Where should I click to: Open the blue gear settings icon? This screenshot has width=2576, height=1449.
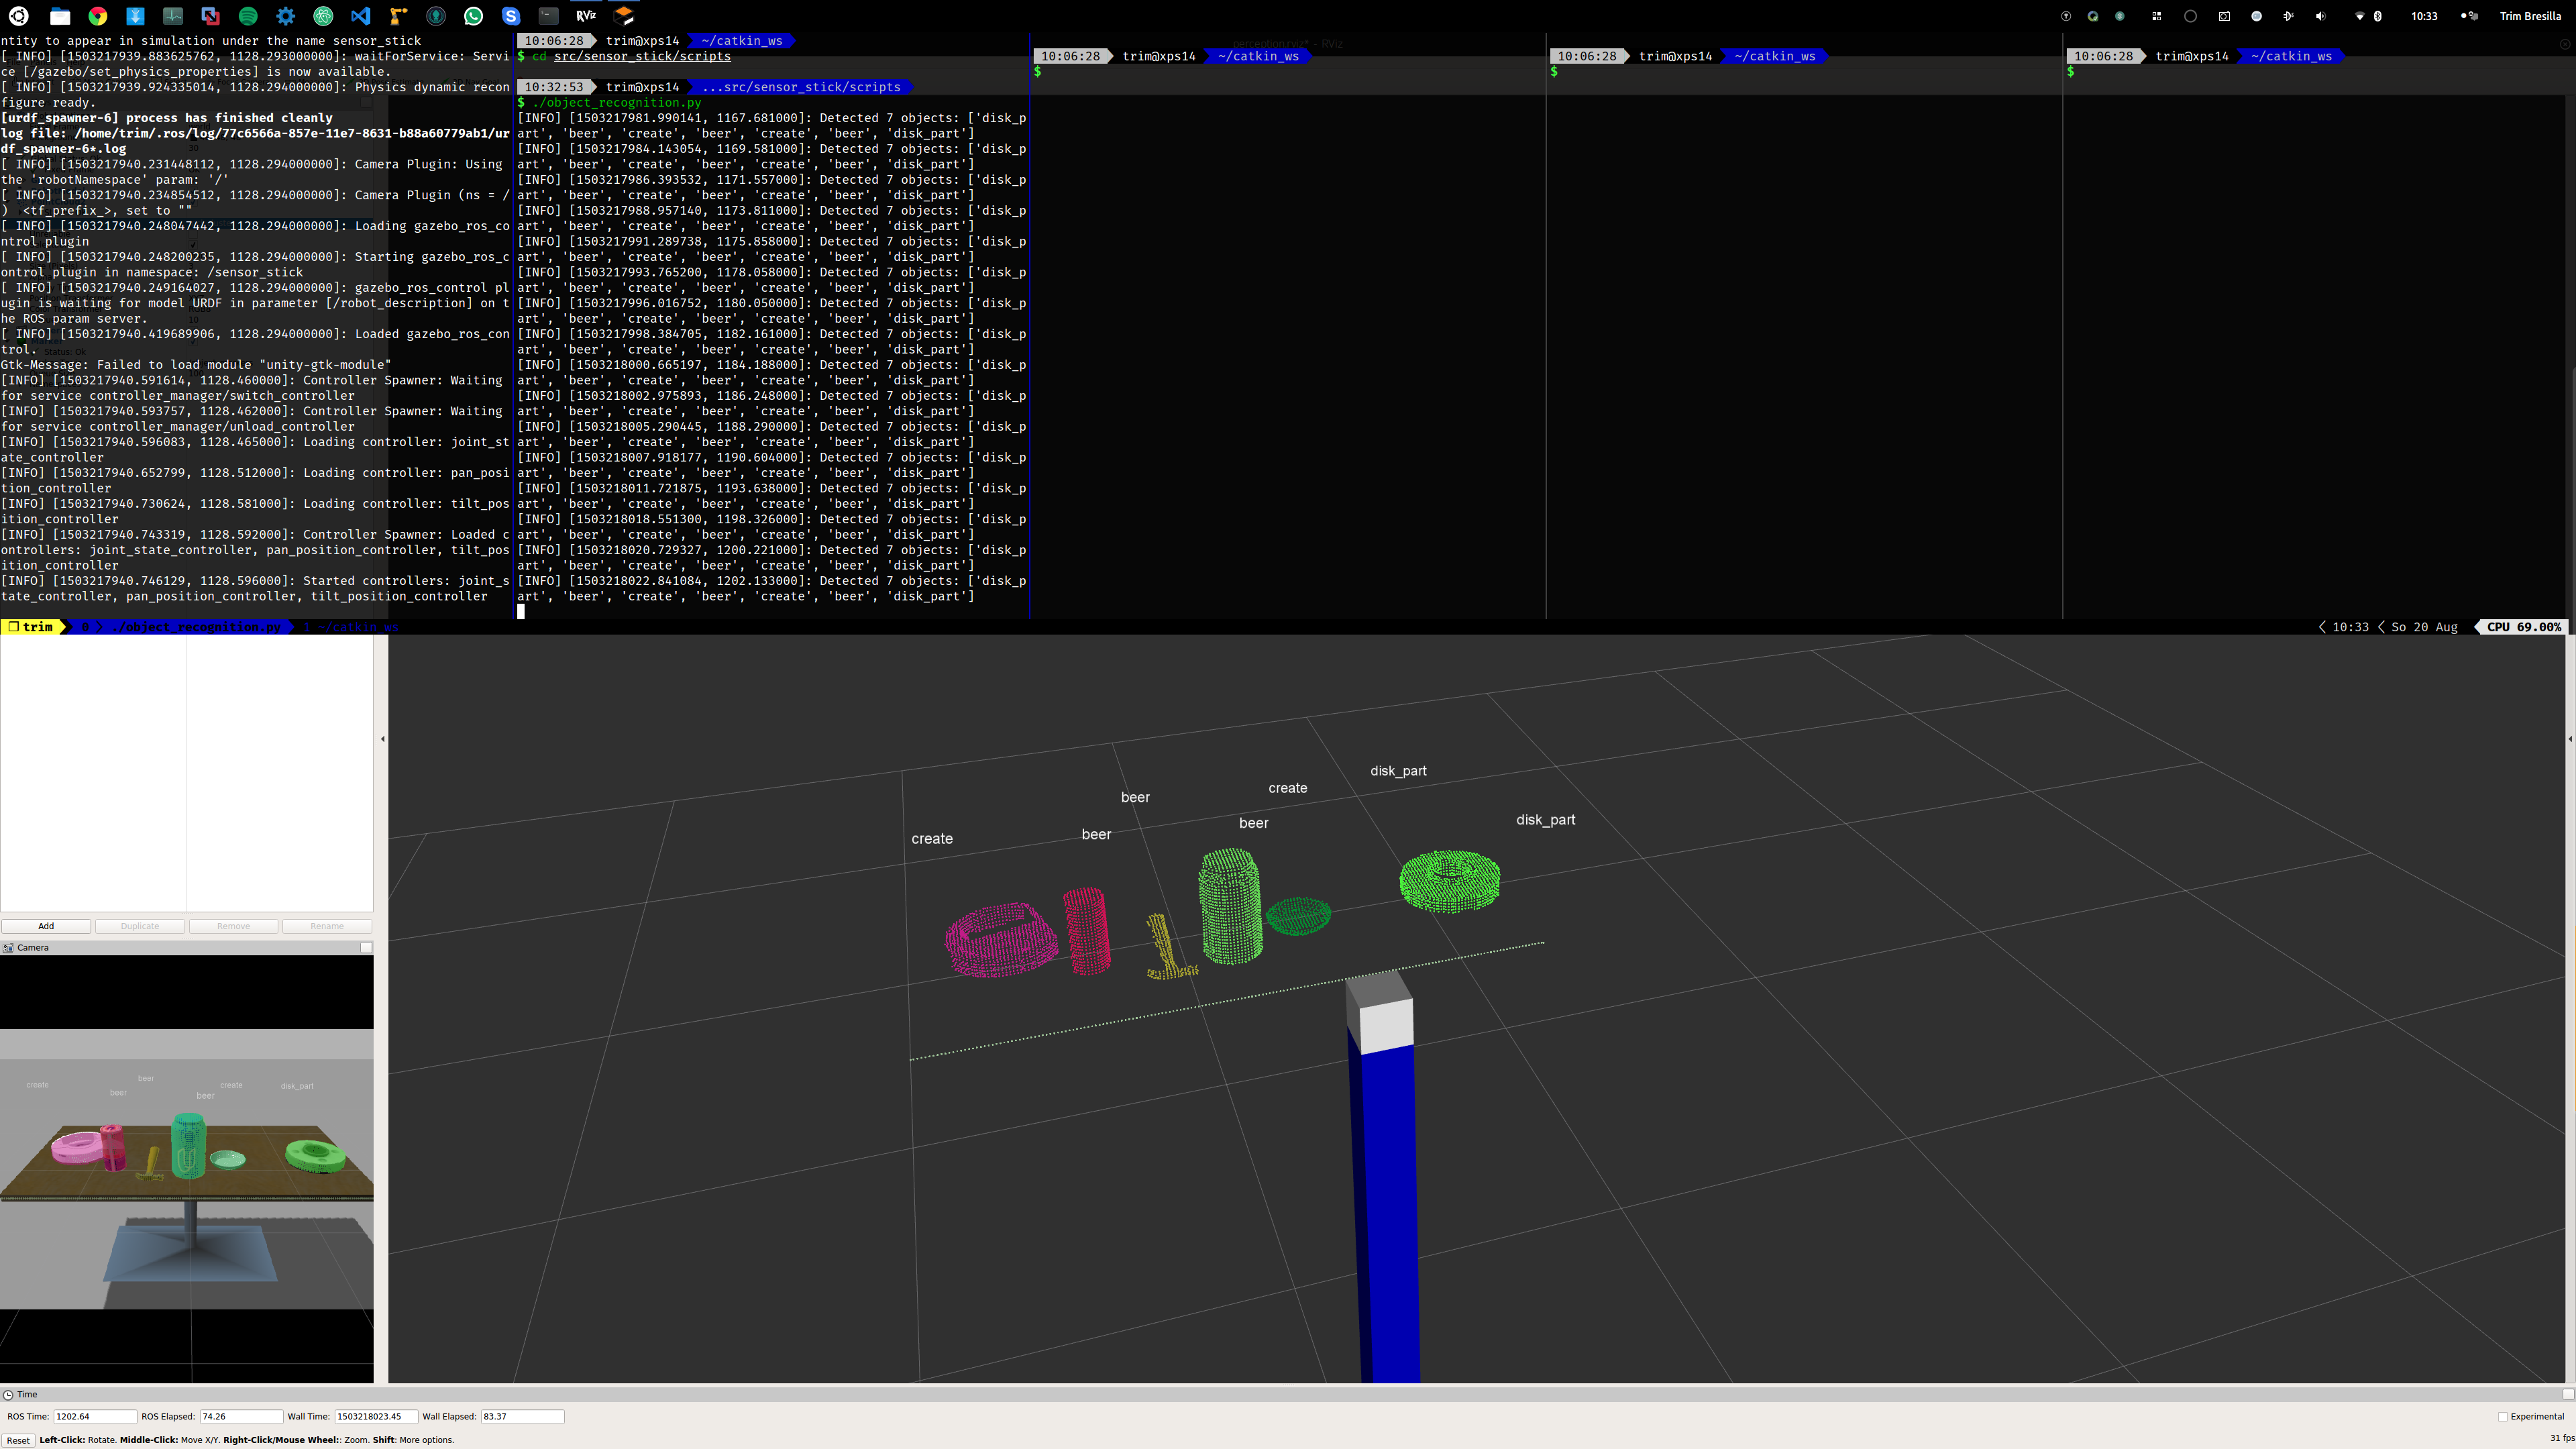[286, 16]
